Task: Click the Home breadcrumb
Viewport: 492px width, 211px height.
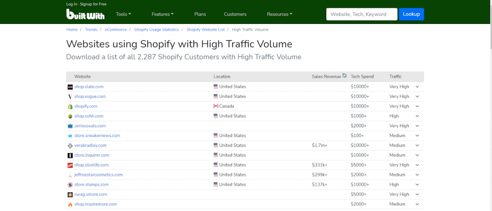Action: 72,29
